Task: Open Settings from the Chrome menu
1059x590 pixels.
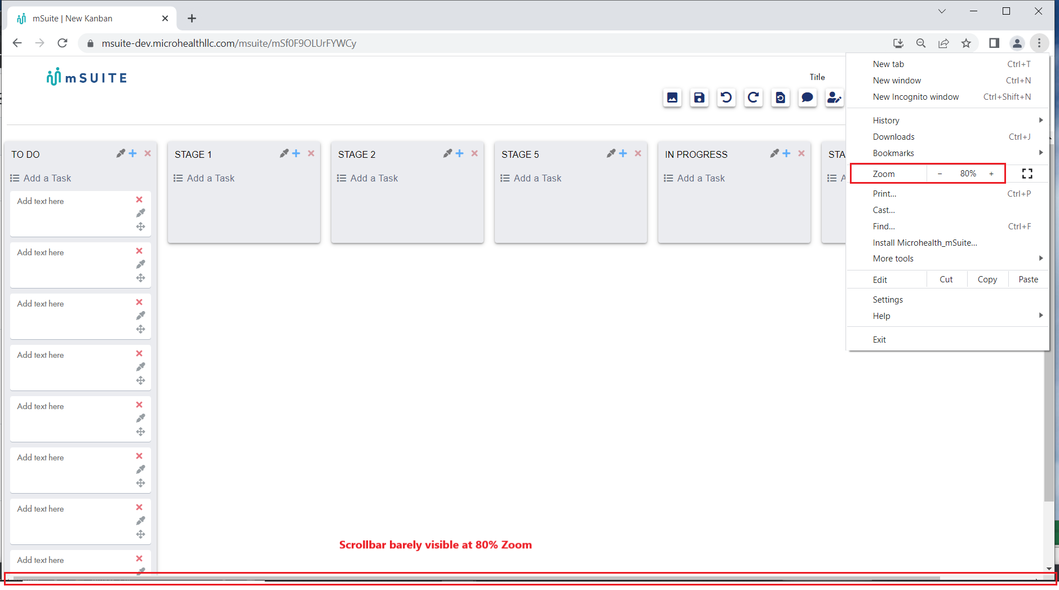Action: [x=888, y=299]
